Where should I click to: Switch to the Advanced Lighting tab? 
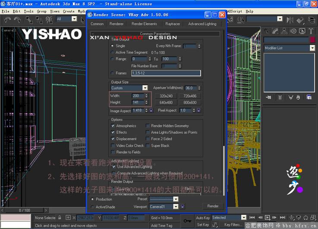coord(202,24)
